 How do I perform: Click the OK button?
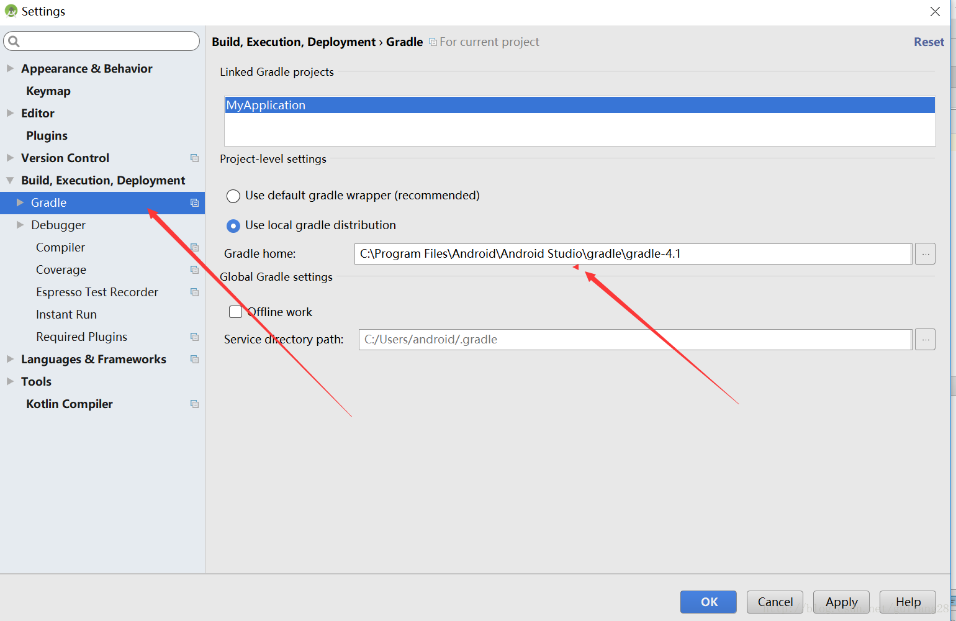click(708, 602)
